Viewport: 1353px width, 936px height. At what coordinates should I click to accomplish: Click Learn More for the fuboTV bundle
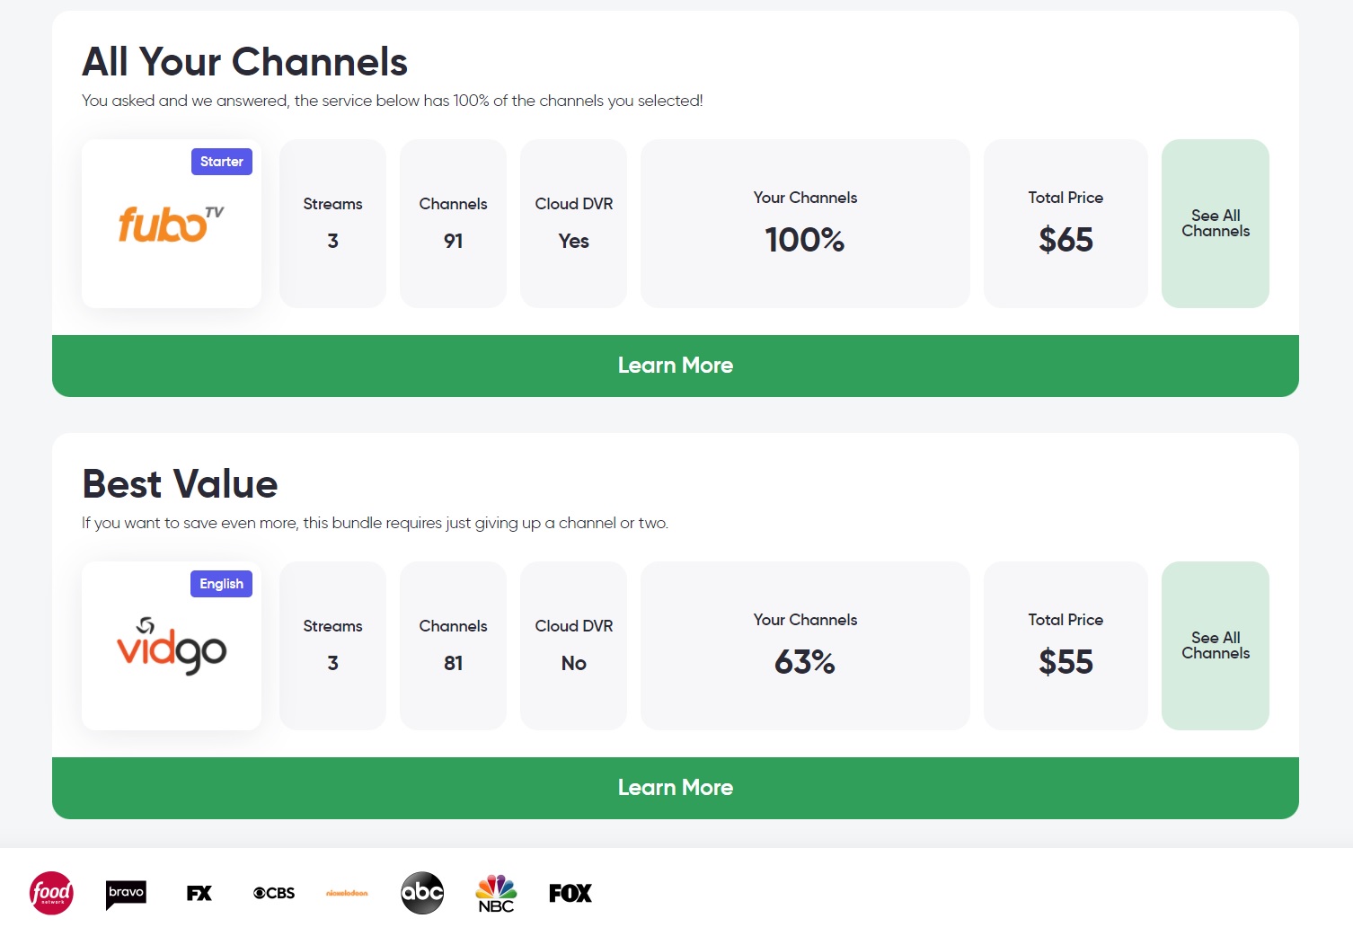(676, 366)
